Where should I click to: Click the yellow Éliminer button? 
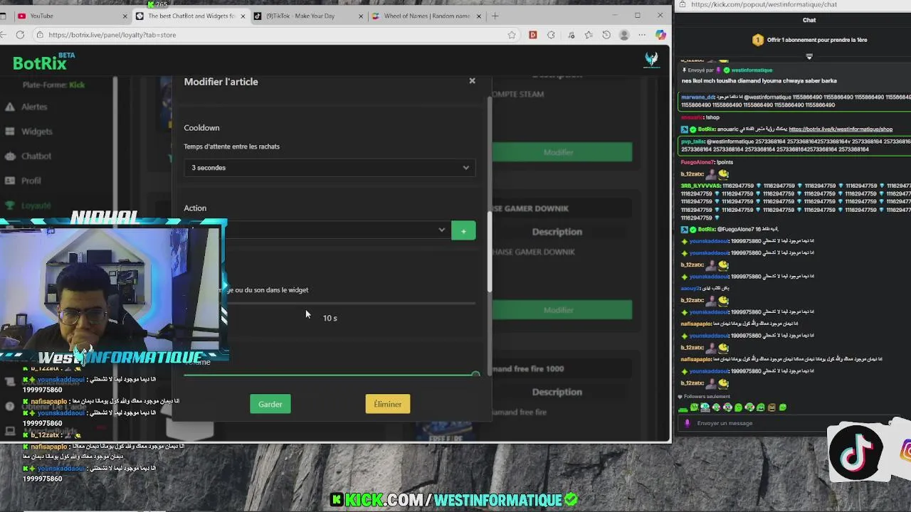tap(388, 404)
